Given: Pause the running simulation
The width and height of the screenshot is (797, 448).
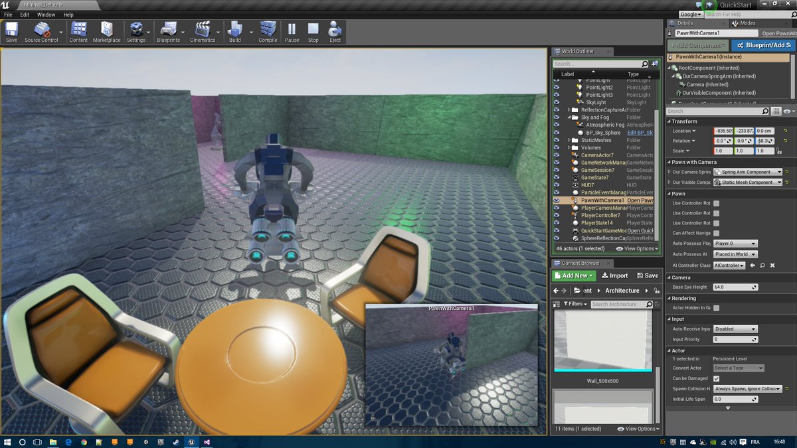Looking at the screenshot, I should tap(292, 32).
